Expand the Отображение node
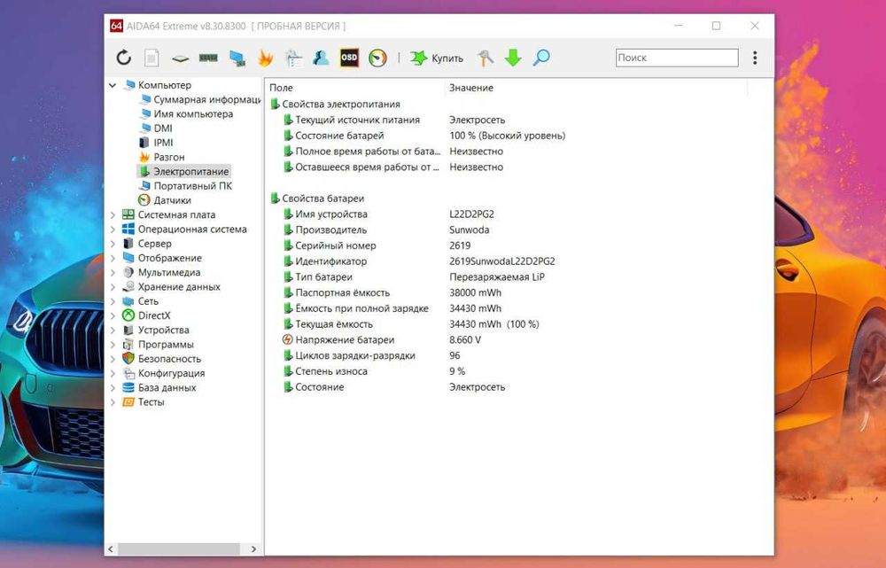This screenshot has height=568, width=886. click(113, 258)
